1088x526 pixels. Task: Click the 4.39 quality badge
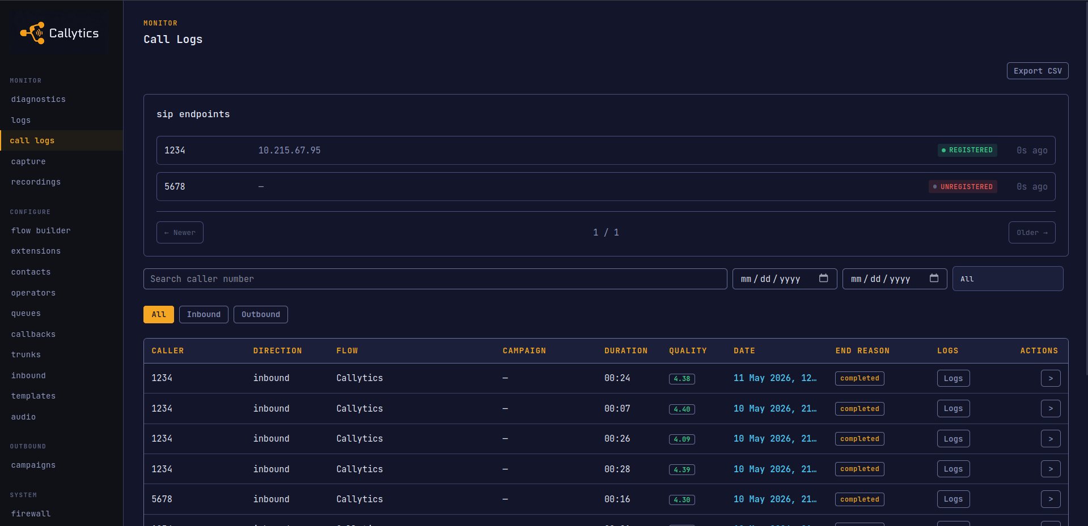click(x=681, y=469)
